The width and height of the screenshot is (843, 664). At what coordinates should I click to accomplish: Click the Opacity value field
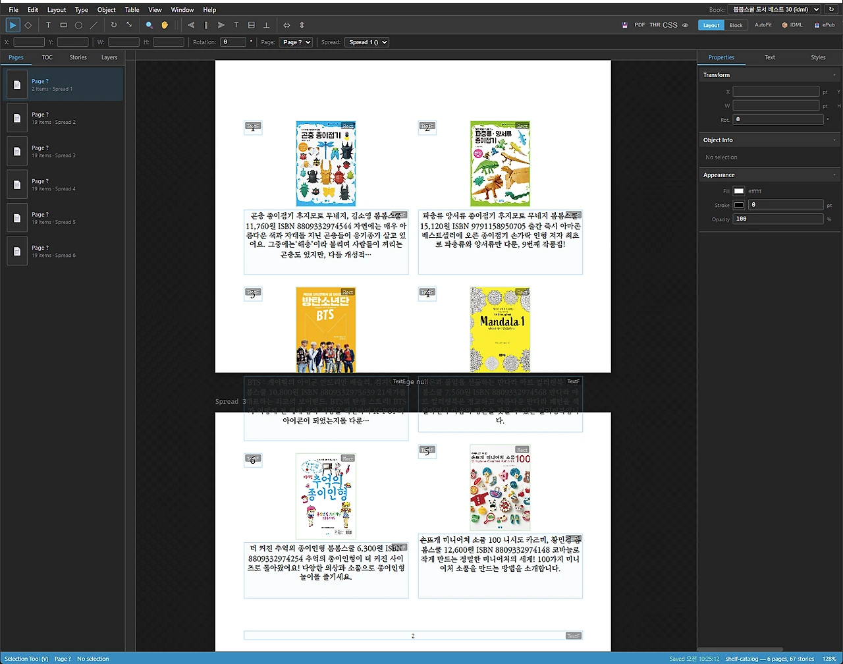click(x=778, y=219)
